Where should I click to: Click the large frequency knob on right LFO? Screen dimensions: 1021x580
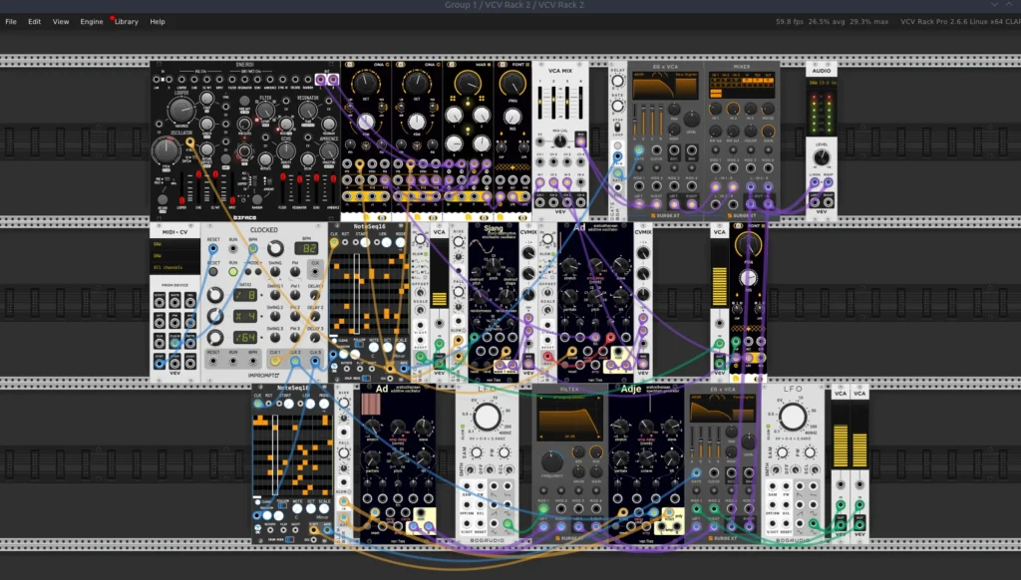point(793,418)
